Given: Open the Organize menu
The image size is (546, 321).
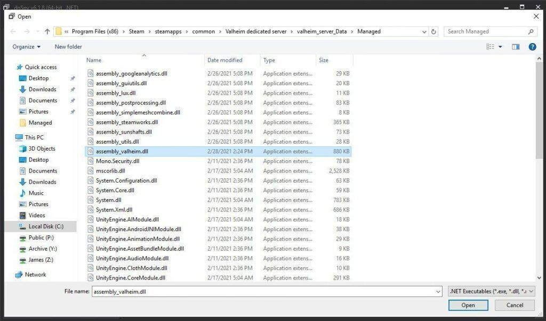Looking at the screenshot, I should click(x=27, y=47).
